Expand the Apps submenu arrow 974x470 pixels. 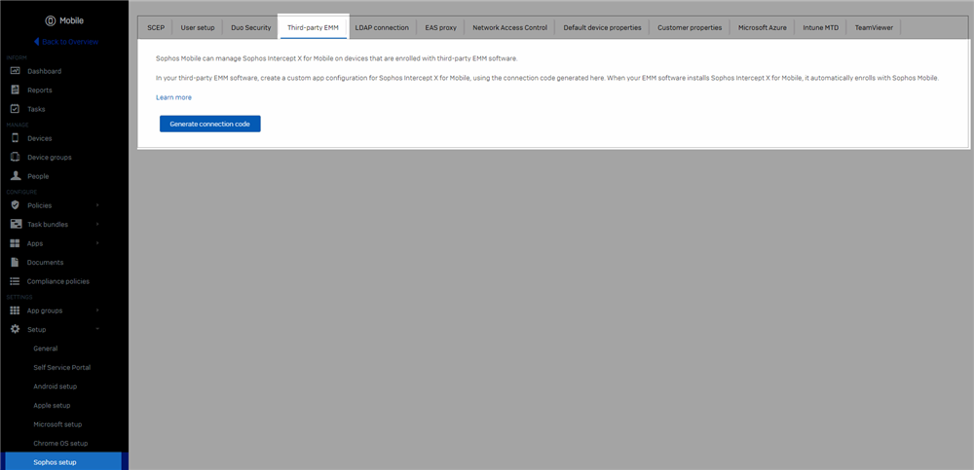coord(97,242)
